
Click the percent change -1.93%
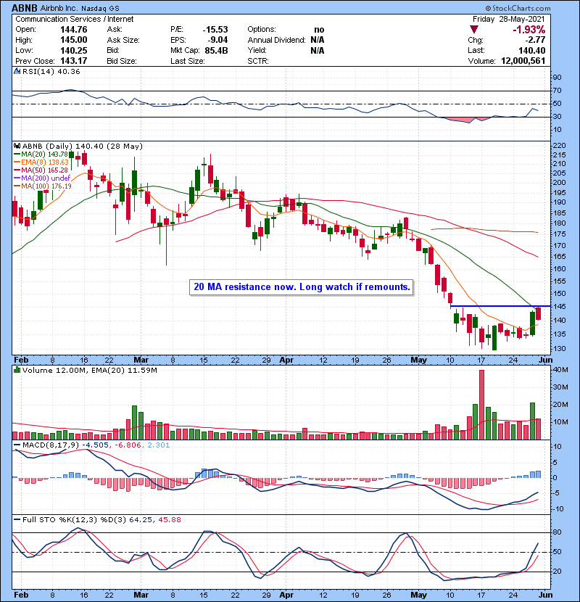(x=529, y=30)
